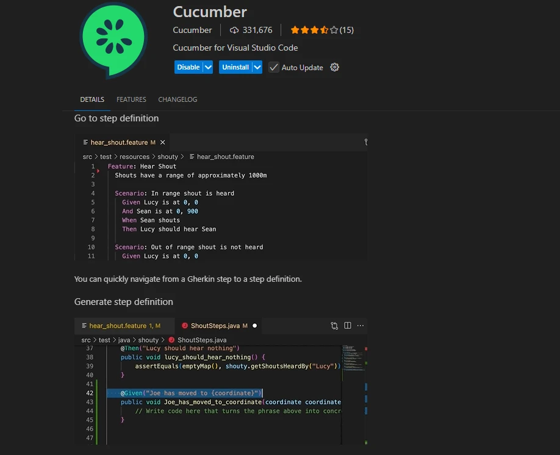This screenshot has height=455, width=560.
Task: Select the DETAILS tab
Action: 92,99
